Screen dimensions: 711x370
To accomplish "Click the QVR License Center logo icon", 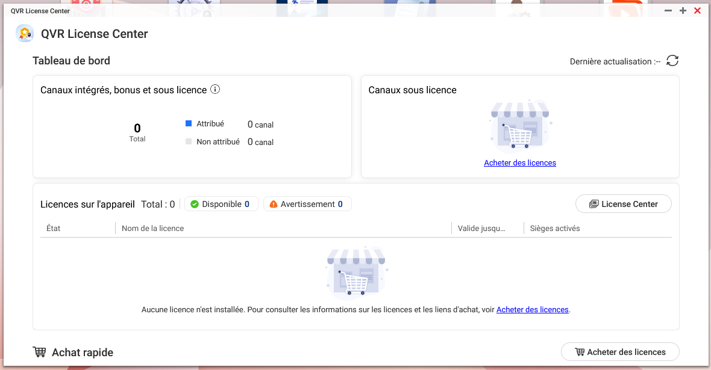I will (25, 34).
